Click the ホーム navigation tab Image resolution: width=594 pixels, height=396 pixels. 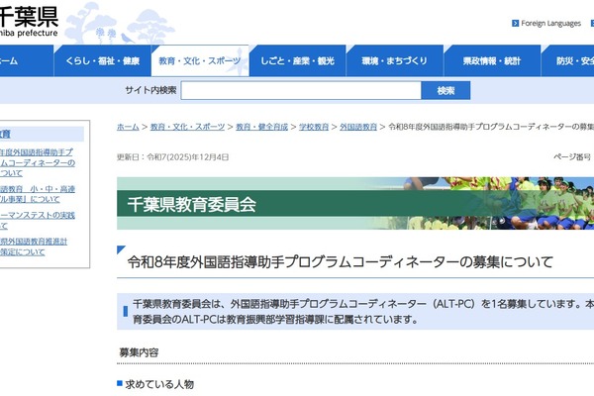pos(27,60)
